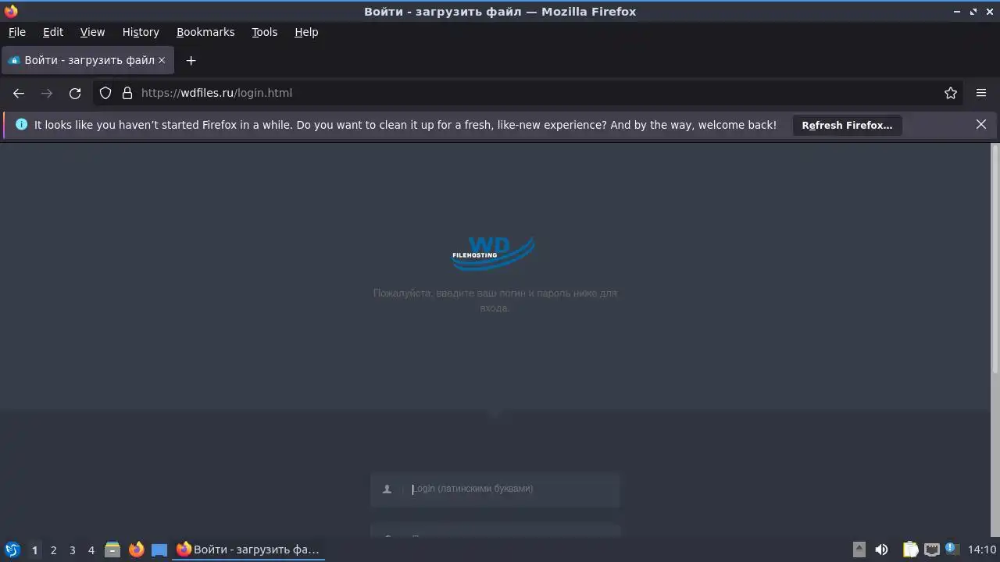Open the Edit menu
The height and width of the screenshot is (562, 1000).
coord(53,32)
